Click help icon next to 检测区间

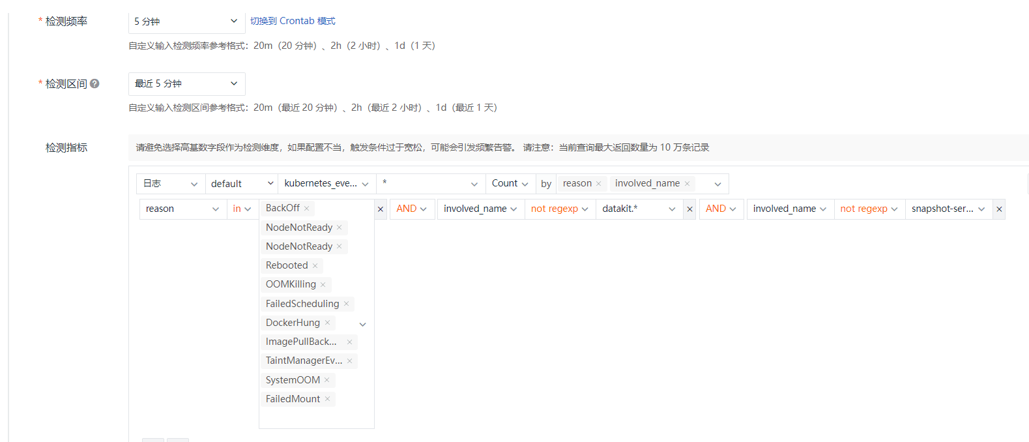click(94, 83)
